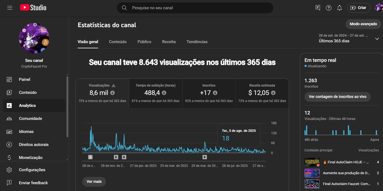This screenshot has width=383, height=191.
Task: Click the Final Autoclaim Faucet: Com... title
Action: pyautogui.click(x=347, y=184)
